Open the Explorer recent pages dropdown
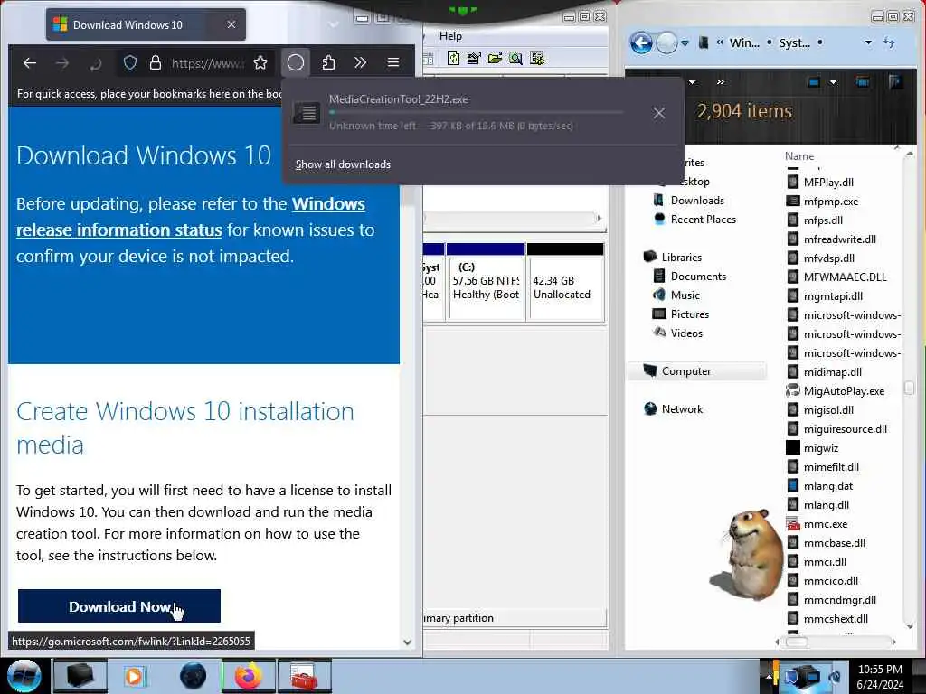 [685, 43]
